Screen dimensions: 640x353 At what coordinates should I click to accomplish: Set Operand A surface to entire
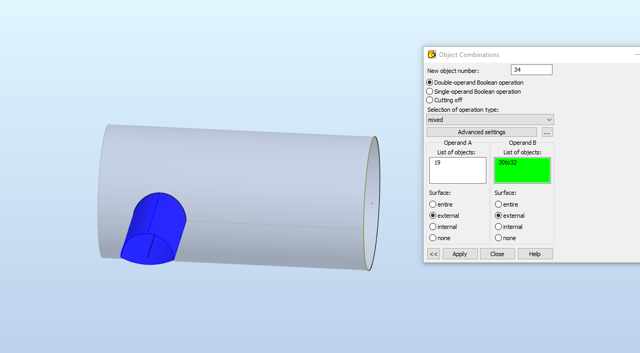point(433,204)
